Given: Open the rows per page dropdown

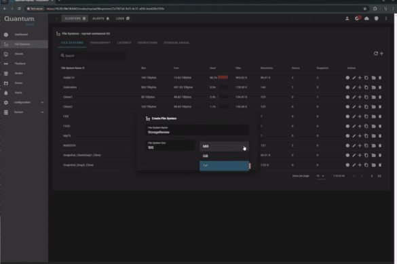Looking at the screenshot, I should point(320,176).
